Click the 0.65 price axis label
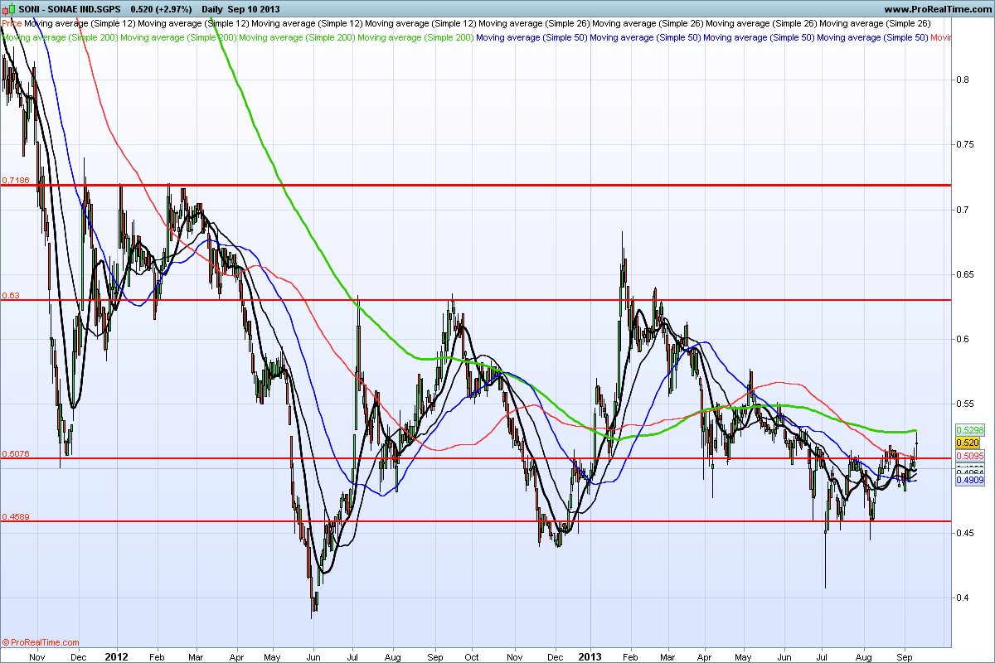 pyautogui.click(x=965, y=274)
